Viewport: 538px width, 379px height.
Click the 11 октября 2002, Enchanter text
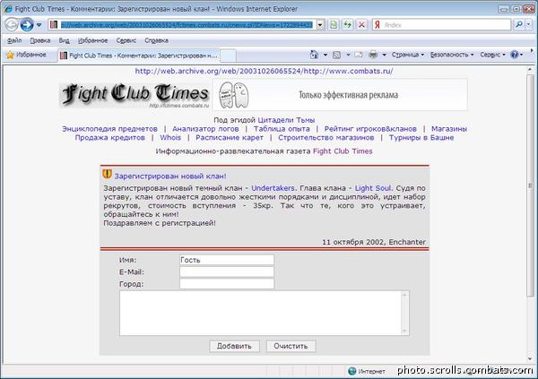[x=374, y=242]
